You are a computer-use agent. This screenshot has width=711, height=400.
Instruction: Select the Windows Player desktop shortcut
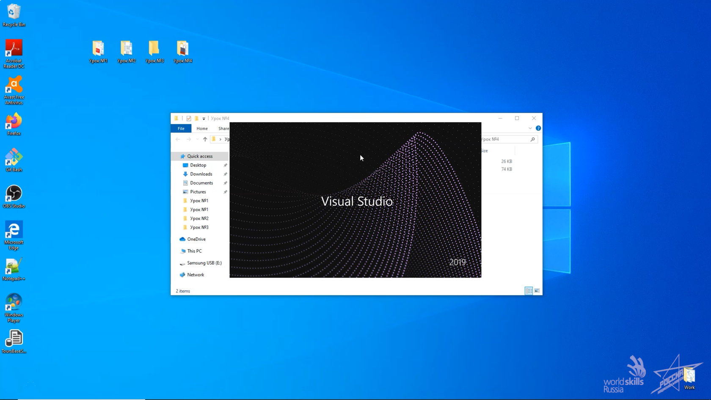point(14,308)
